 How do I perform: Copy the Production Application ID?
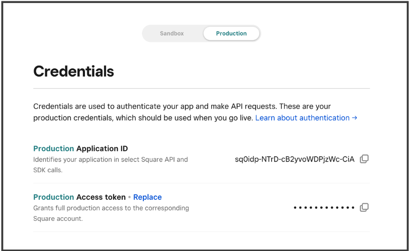364,159
